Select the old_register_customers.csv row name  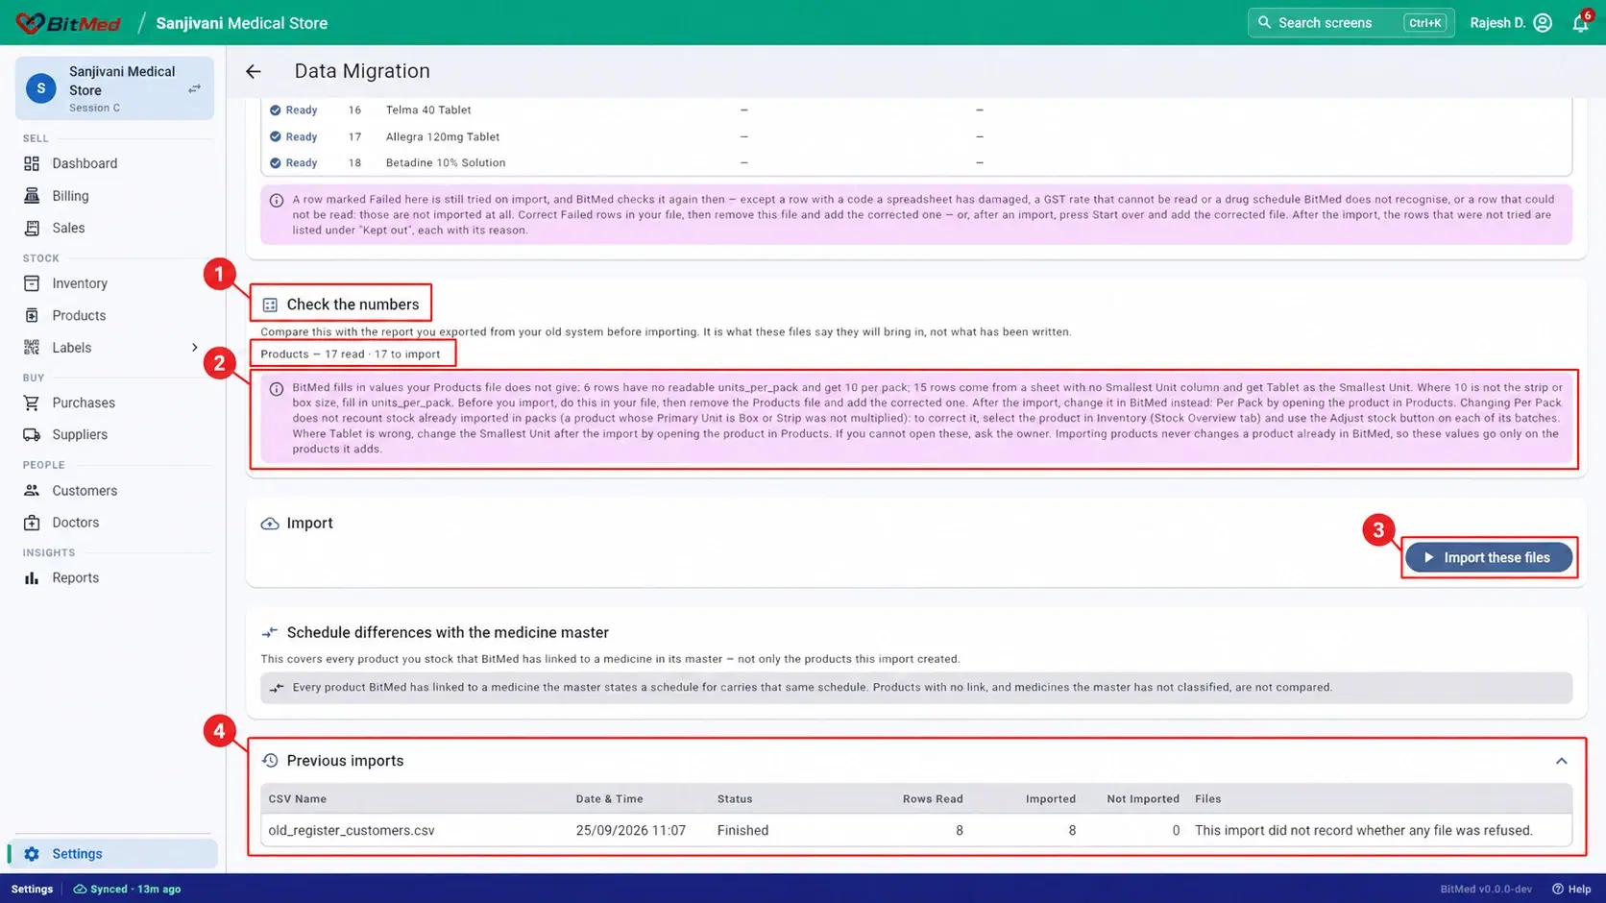[352, 830]
